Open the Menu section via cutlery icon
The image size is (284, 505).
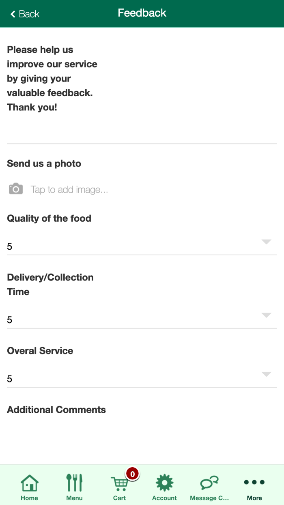[x=74, y=483]
